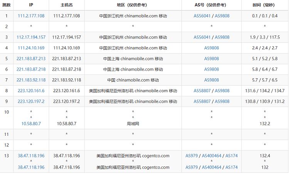
Task: Visit the AS9808 link in hop 7
Action: (212, 80)
